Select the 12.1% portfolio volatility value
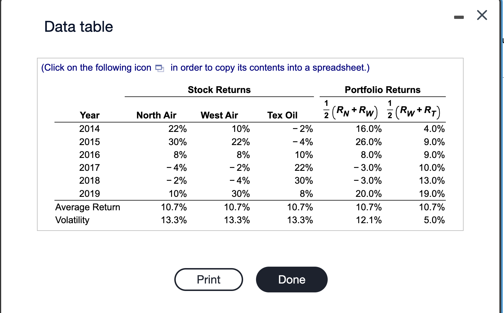 [369, 220]
